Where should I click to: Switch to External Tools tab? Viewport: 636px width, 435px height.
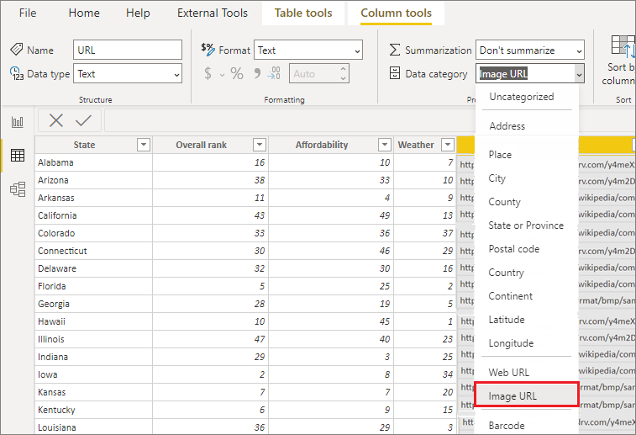(x=212, y=13)
